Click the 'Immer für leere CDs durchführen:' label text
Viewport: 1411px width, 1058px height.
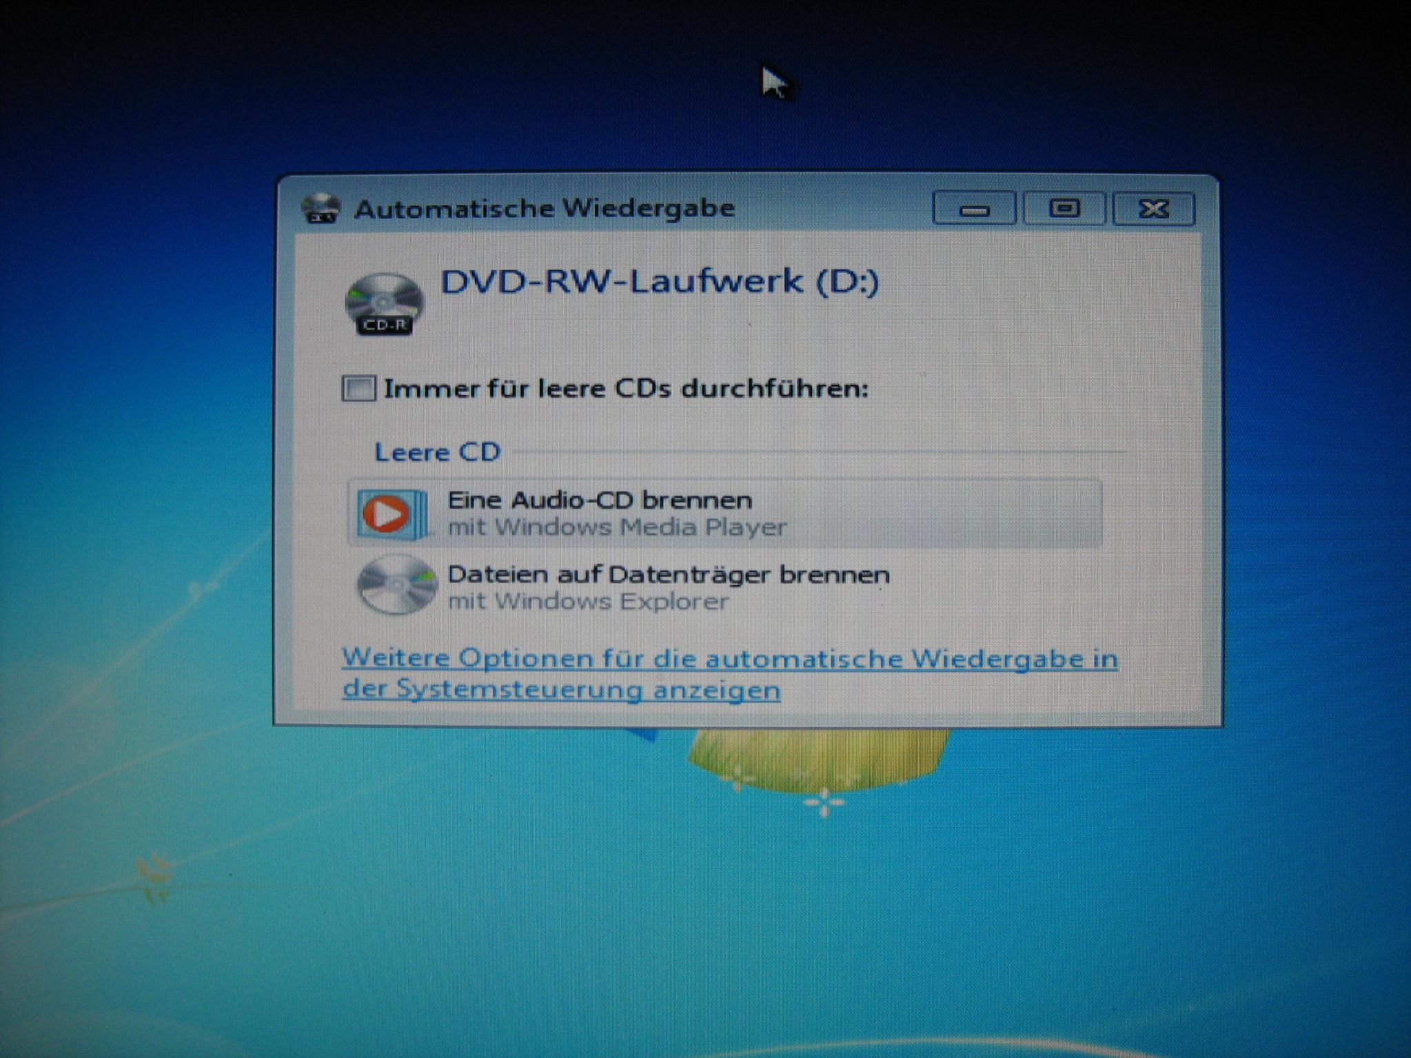(625, 389)
